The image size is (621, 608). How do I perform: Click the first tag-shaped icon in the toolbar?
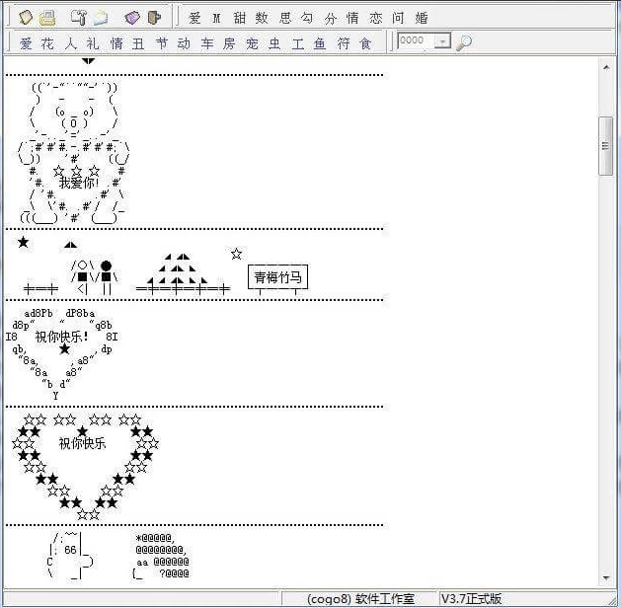click(25, 17)
